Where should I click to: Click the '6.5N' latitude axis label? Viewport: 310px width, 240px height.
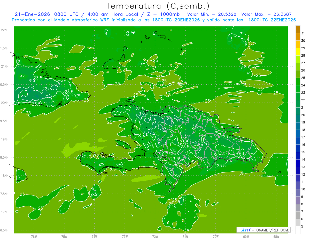click(4, 230)
